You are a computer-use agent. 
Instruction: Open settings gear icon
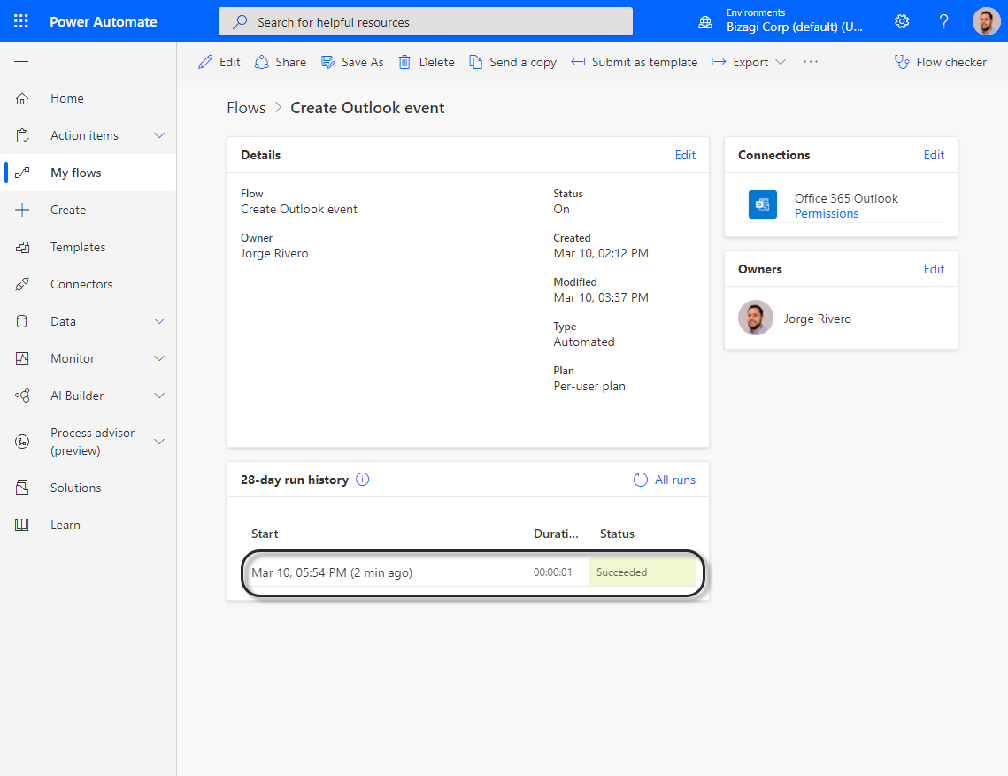[x=902, y=21]
